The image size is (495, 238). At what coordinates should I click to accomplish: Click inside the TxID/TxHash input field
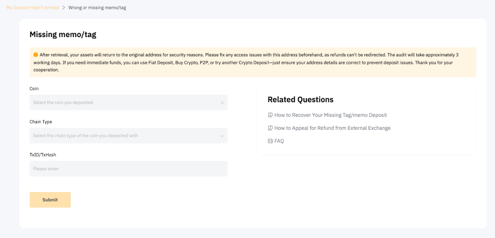128,169
